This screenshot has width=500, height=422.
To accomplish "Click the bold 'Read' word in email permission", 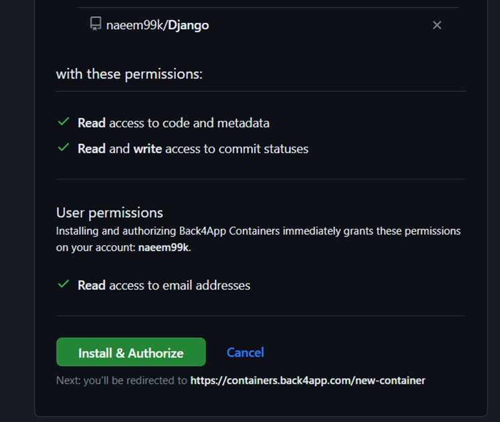I will point(91,285).
